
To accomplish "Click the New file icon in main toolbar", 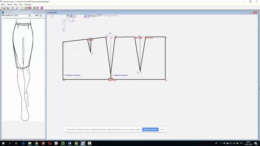I will point(2,8).
